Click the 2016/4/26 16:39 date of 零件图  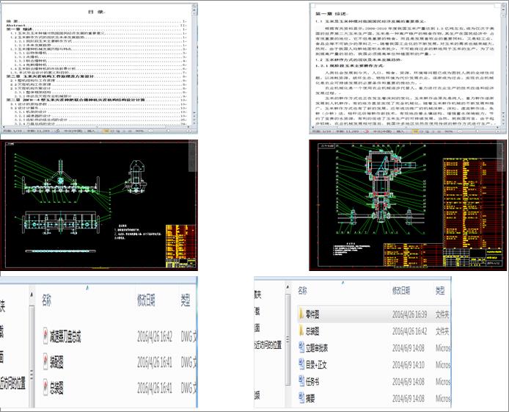[410, 314]
